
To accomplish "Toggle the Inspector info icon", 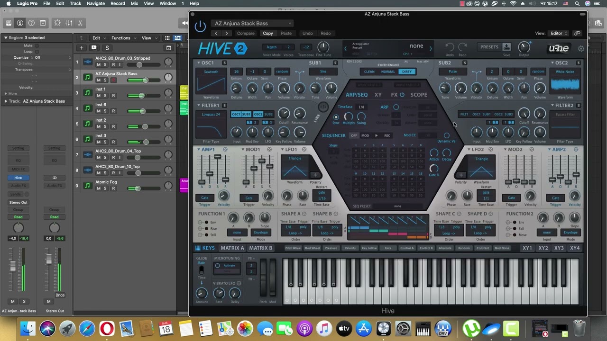I will point(20,23).
